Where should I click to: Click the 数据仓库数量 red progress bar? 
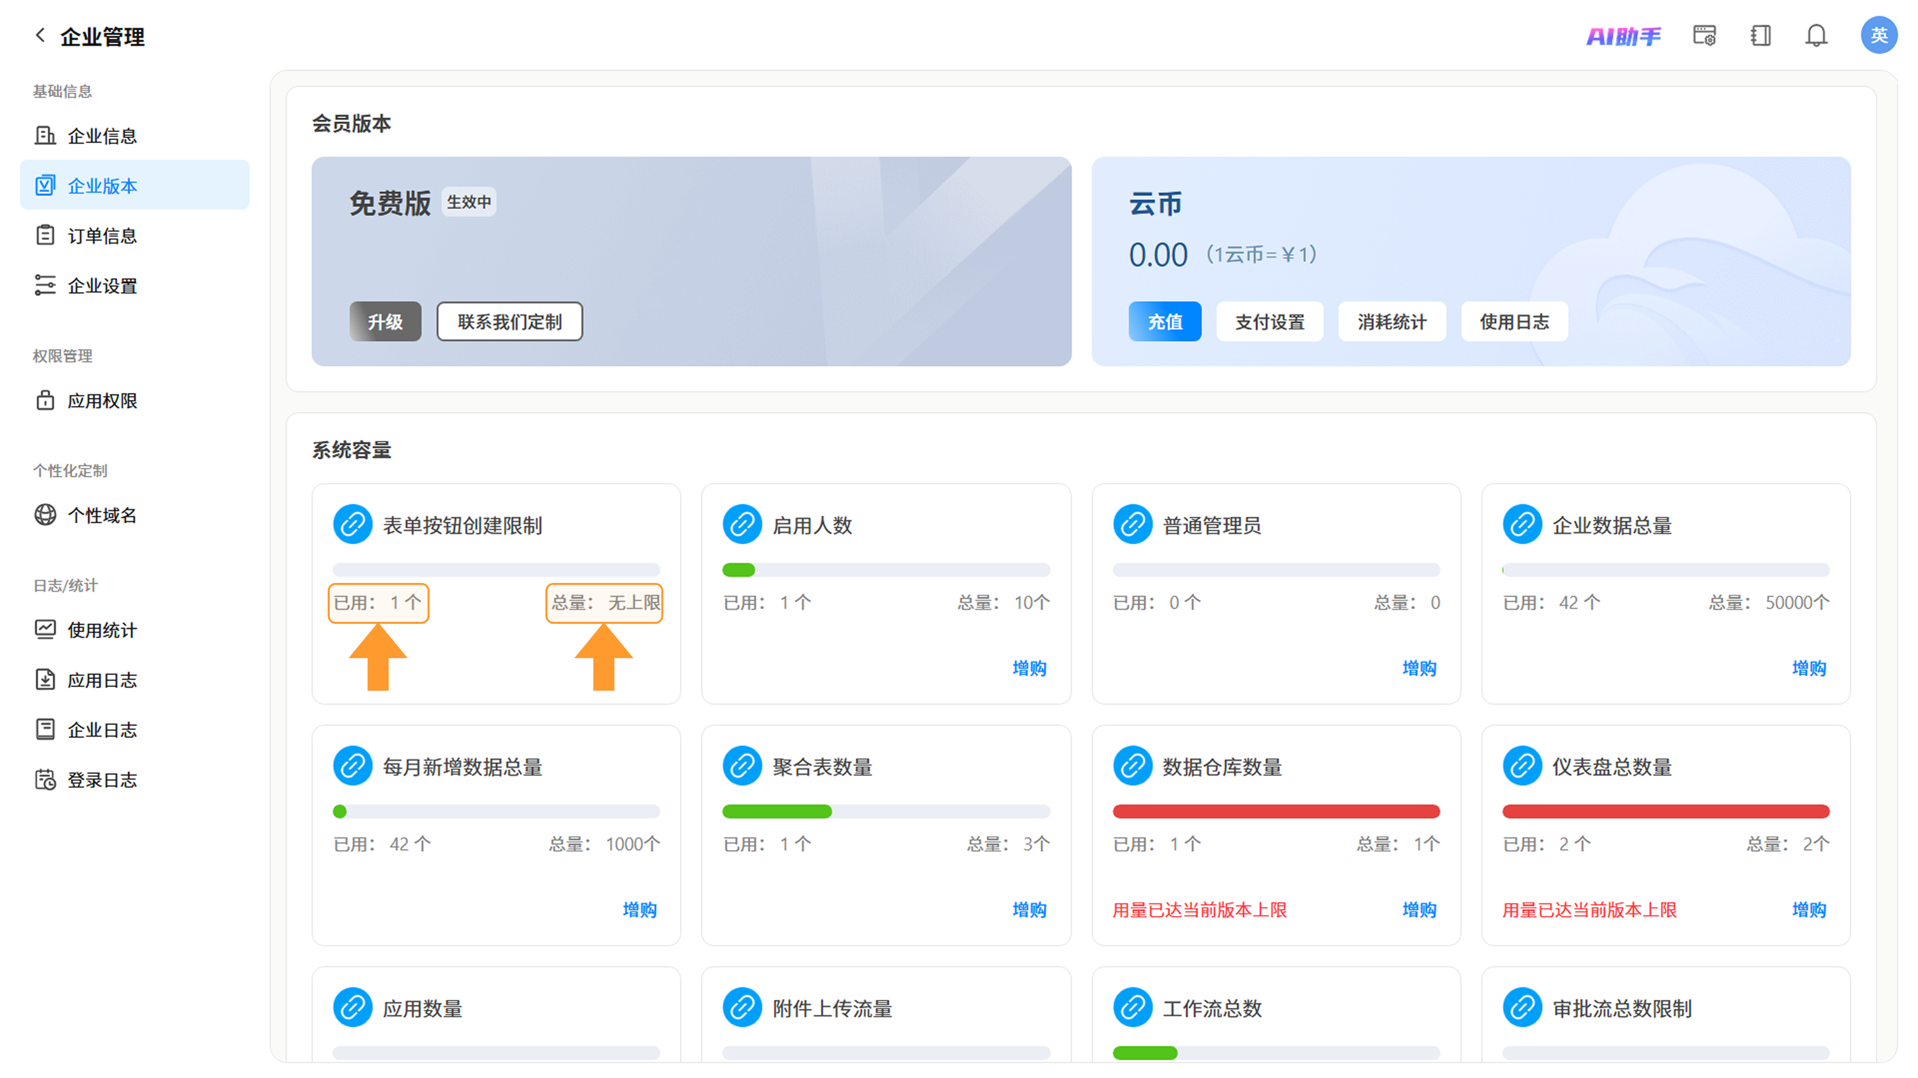(1276, 811)
